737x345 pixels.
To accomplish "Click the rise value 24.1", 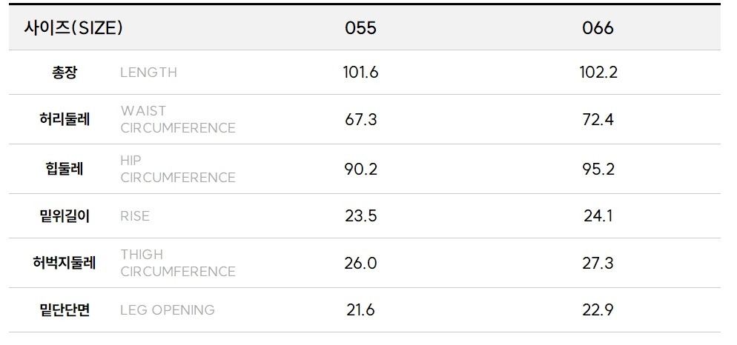I will 598,216.
